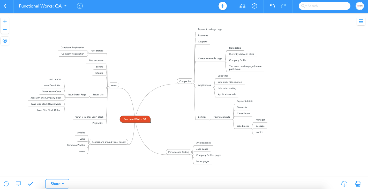Viewport: 368px width, 189px height.
Task: Select the Other Issues Cards node
Action: pyautogui.click(x=52, y=92)
